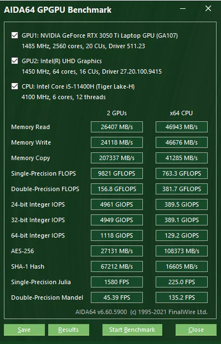This screenshot has width=221, height=344.
Task: Select Single-Precision Julia GPU result 1580 FPS
Action: coord(117,282)
